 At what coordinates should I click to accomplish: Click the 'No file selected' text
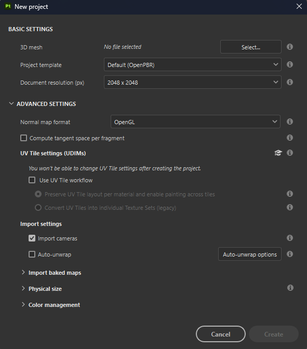(x=123, y=47)
